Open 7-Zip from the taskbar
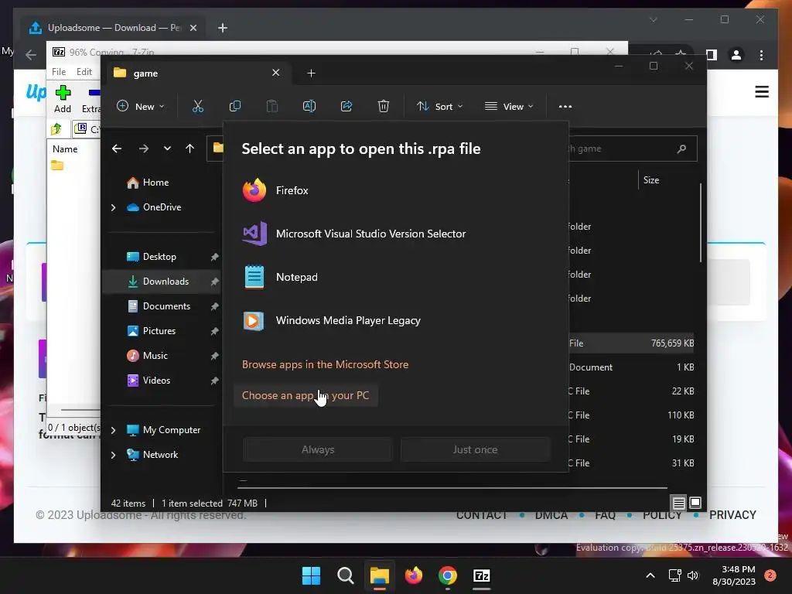Image resolution: width=792 pixels, height=594 pixels. pyautogui.click(x=481, y=575)
